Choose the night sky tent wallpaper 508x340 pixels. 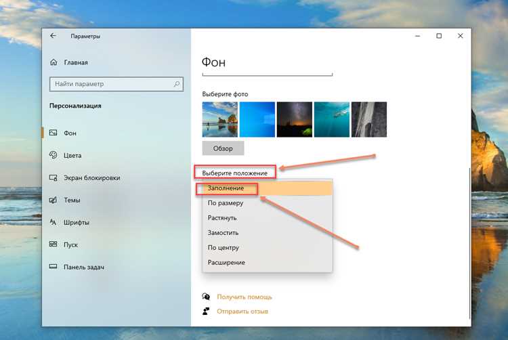pos(295,119)
